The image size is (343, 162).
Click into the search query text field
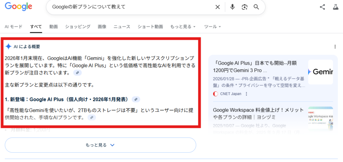[x=131, y=7]
